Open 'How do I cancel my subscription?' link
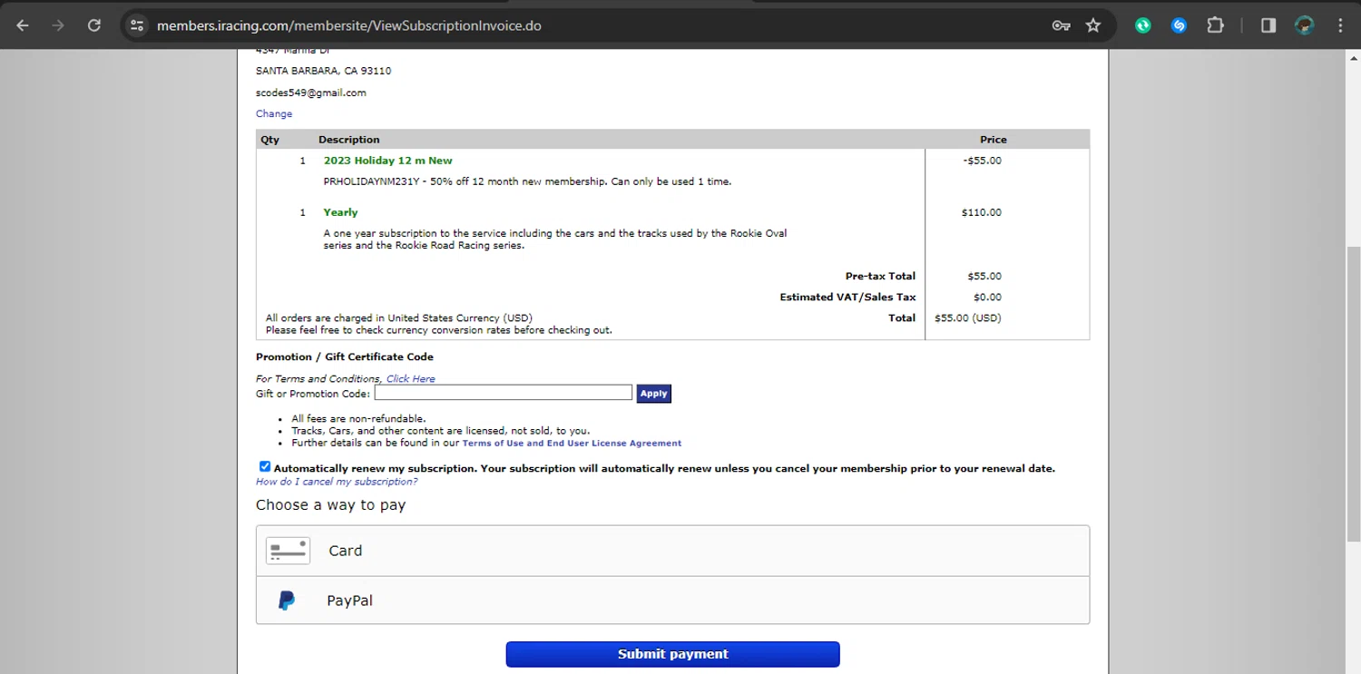This screenshot has height=674, width=1361. click(337, 482)
